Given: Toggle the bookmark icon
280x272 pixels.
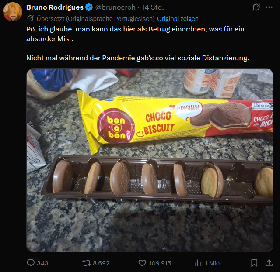Looking at the screenshot, I should tap(254, 263).
